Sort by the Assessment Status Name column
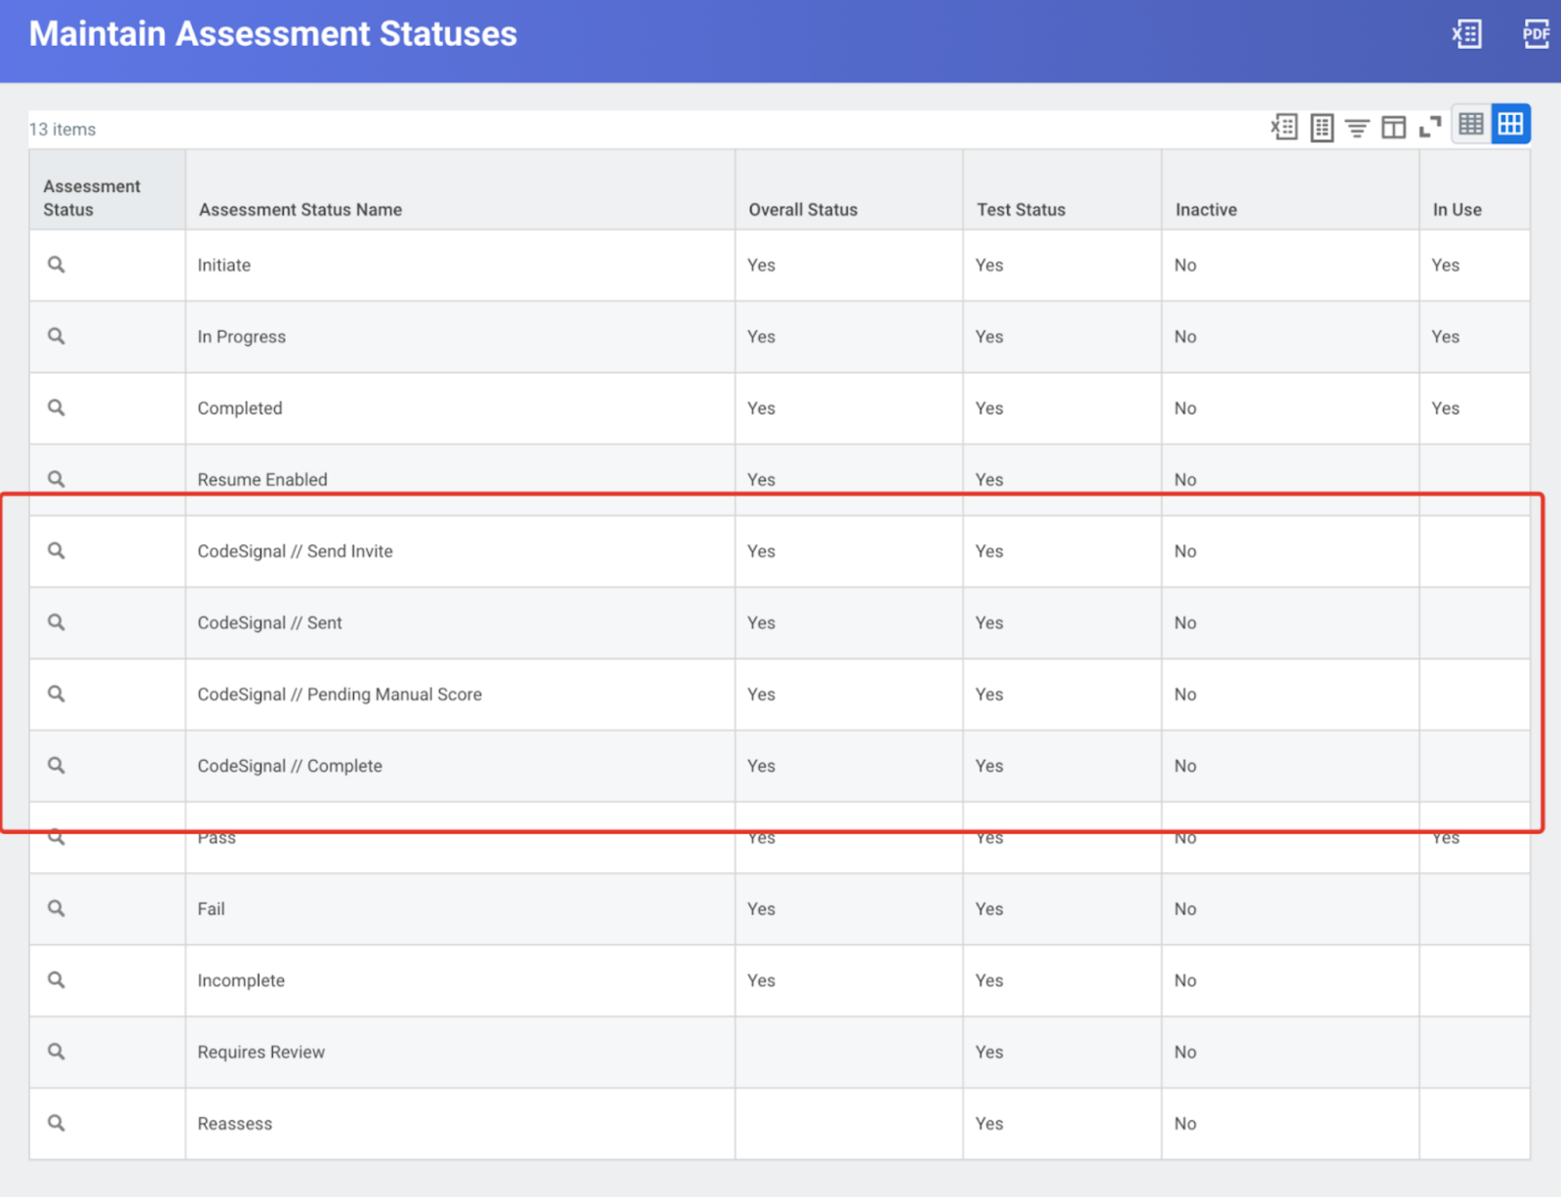Screen dimensions: 1561x1197 pos(300,209)
